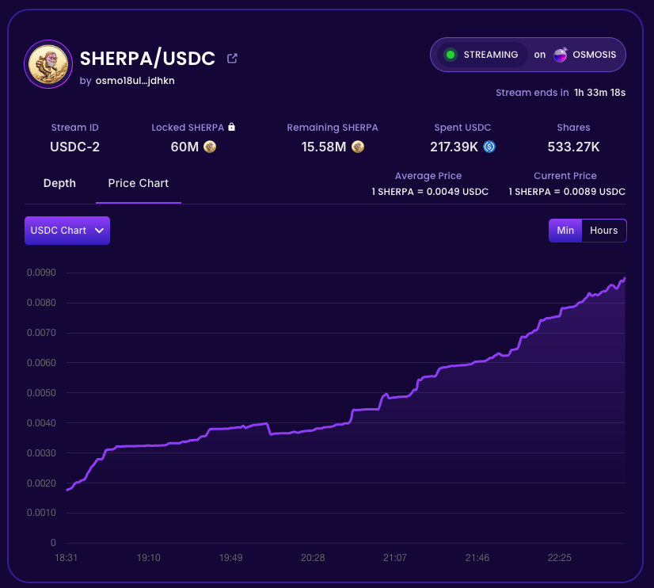The width and height of the screenshot is (654, 588).
Task: Click the Average Price label
Action: 428,176
